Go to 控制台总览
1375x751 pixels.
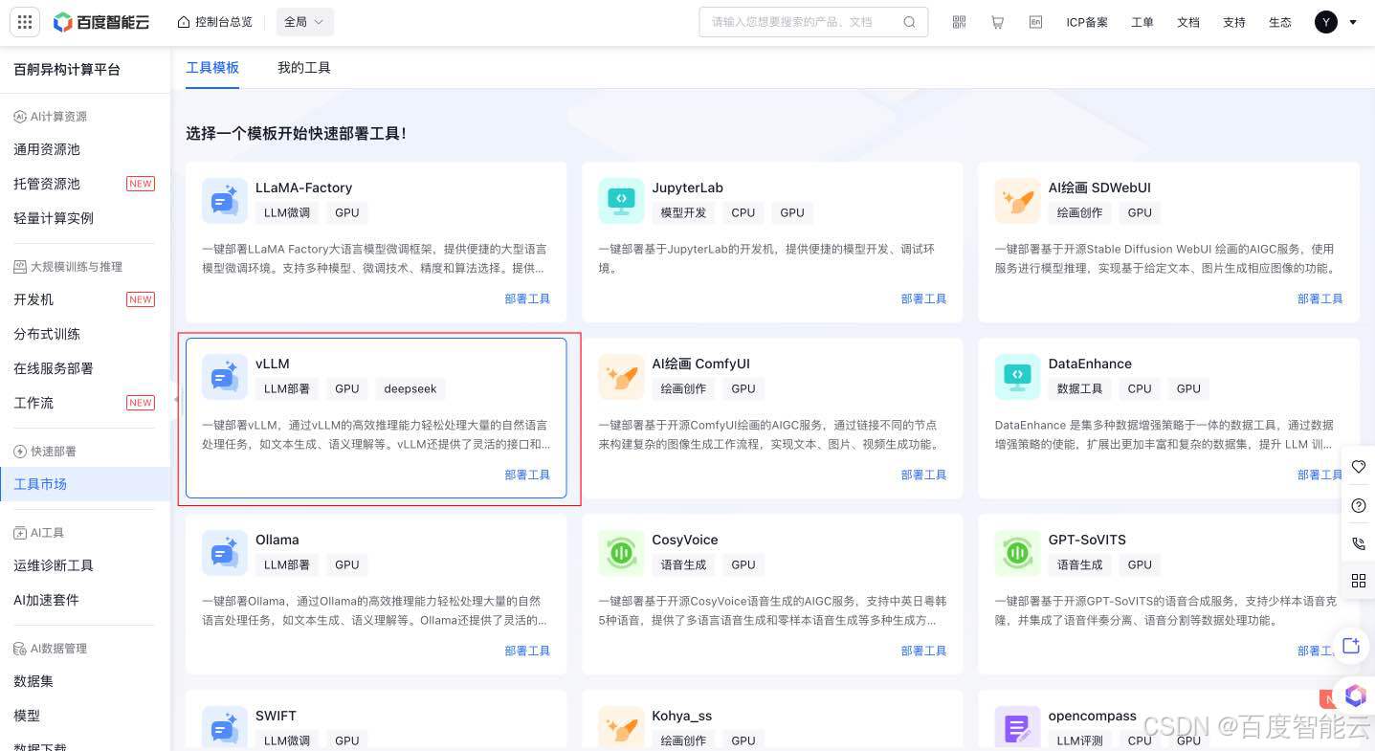(215, 22)
